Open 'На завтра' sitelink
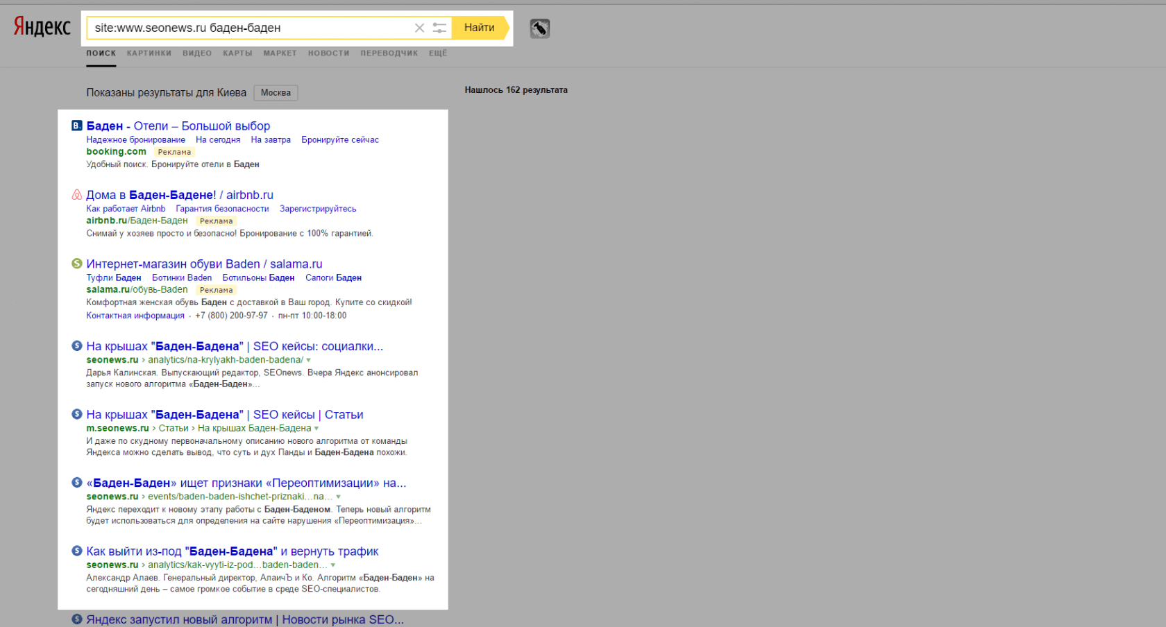This screenshot has height=627, width=1166. pos(271,140)
